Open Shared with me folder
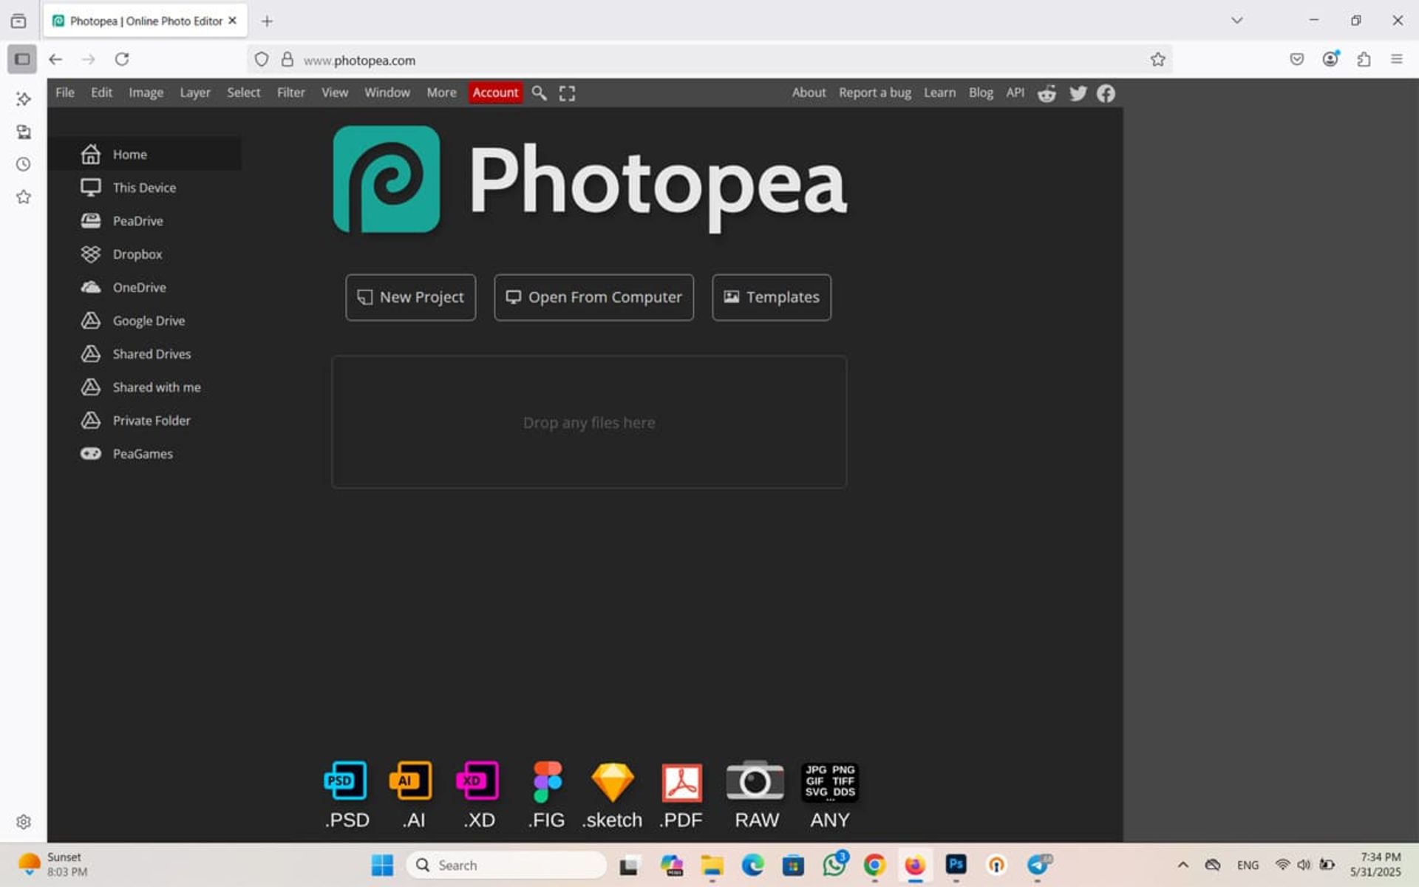The width and height of the screenshot is (1419, 887). pos(145,387)
